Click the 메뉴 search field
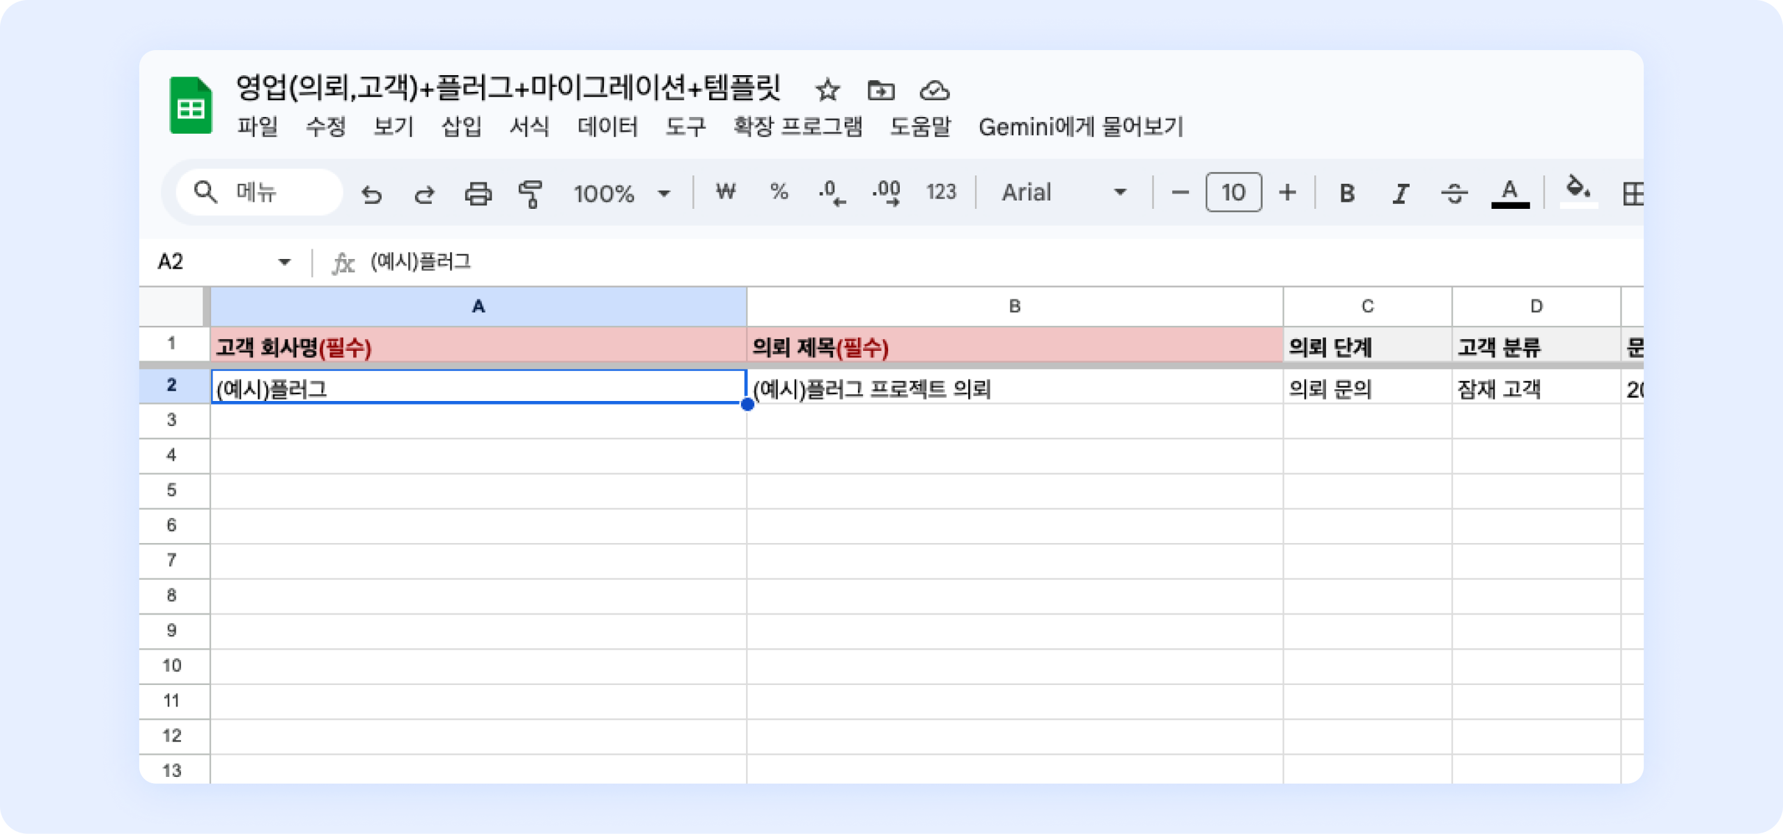The height and width of the screenshot is (834, 1783). point(259,192)
